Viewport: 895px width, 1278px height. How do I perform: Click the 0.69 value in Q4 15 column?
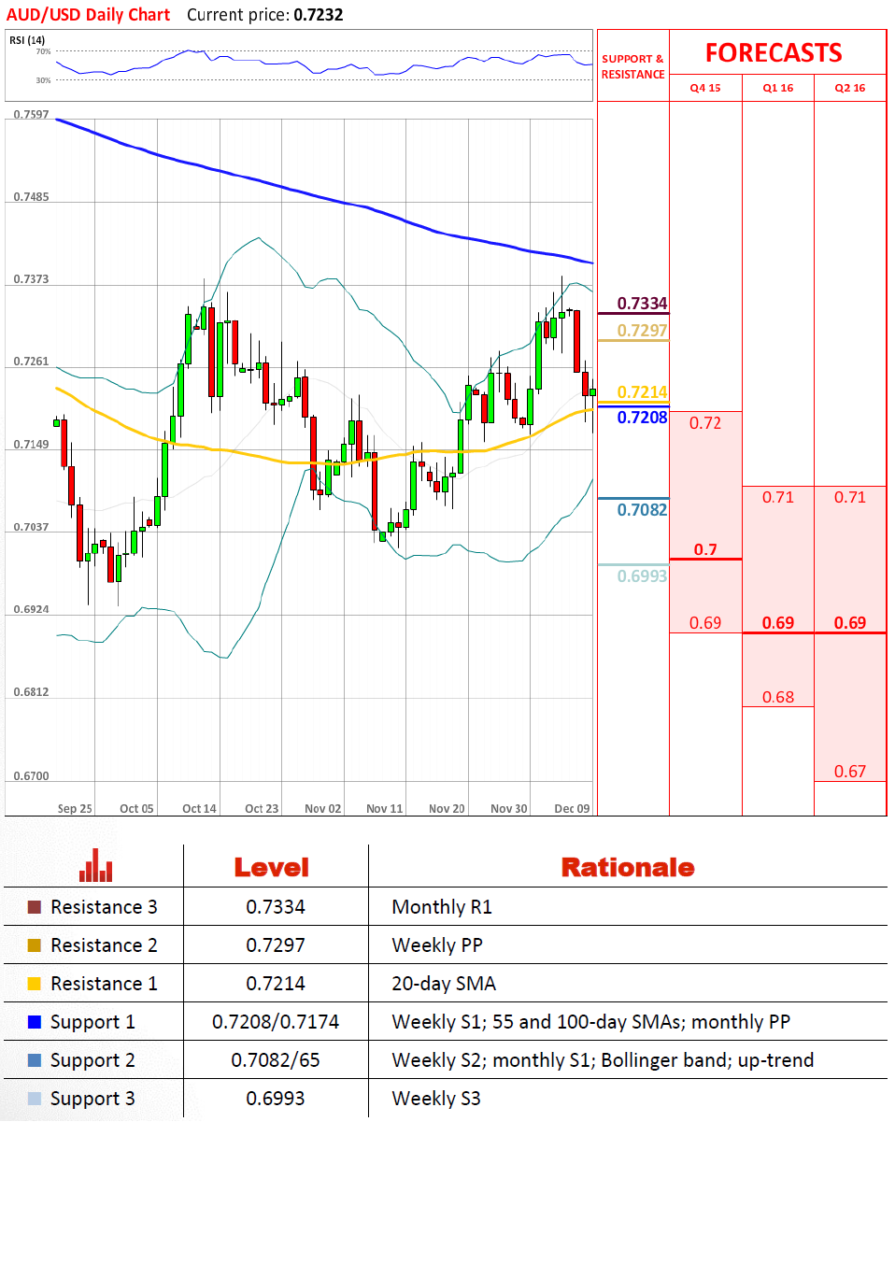[705, 623]
